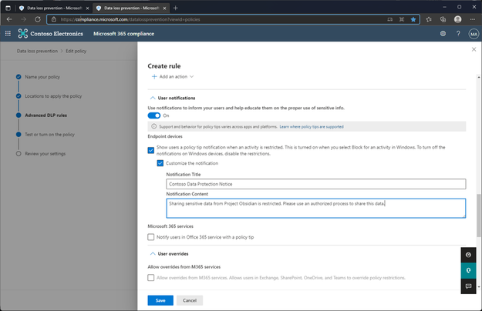Go to Review your settings step
Image resolution: width=482 pixels, height=311 pixels.
[x=46, y=154]
